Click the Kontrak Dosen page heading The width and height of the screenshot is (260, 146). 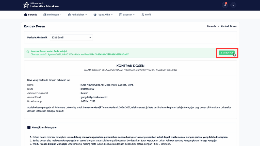34,26
